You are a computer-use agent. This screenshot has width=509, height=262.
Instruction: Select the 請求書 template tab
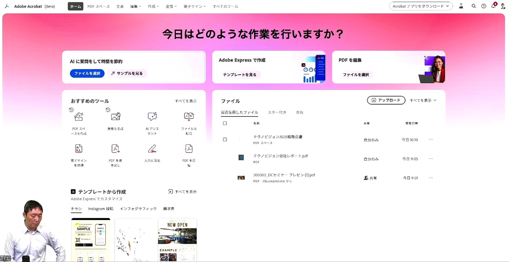click(169, 209)
